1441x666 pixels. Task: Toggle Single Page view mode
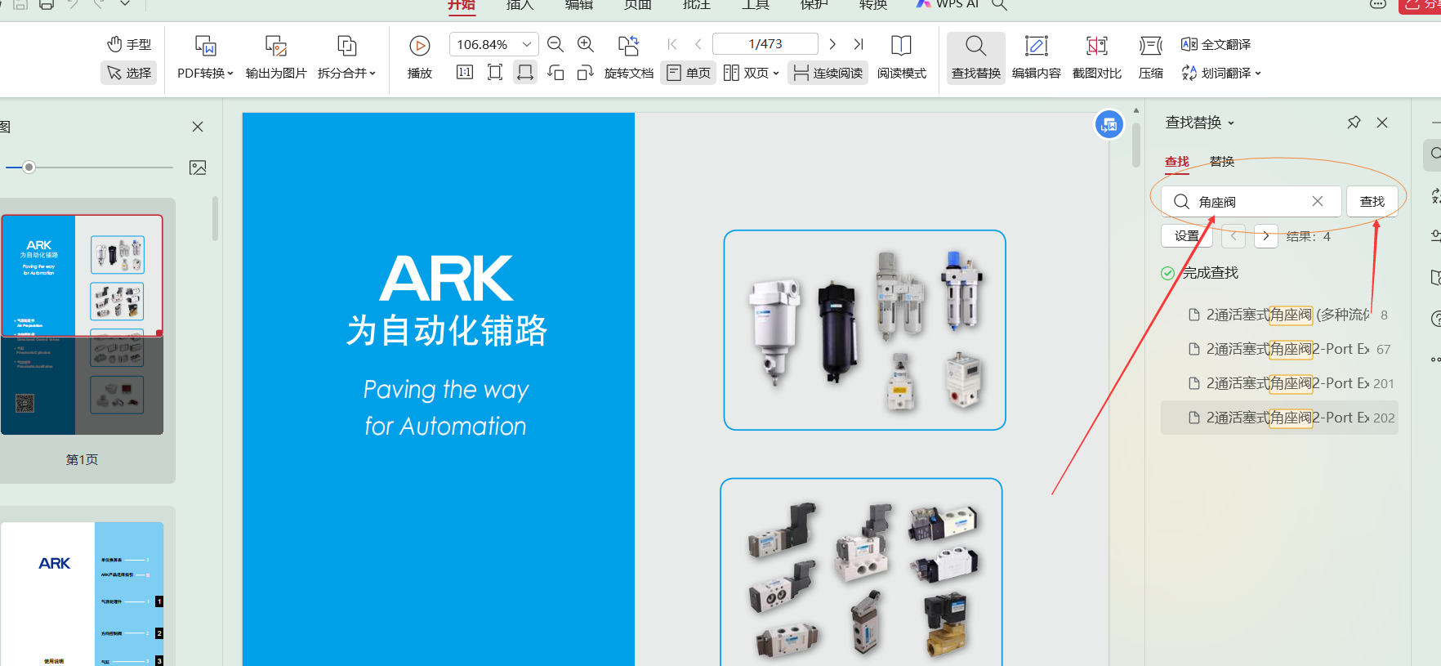pos(689,73)
